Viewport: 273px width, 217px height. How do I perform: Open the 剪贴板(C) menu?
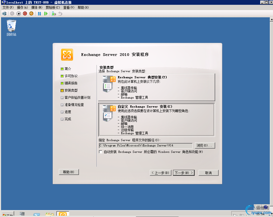click(53, 7)
